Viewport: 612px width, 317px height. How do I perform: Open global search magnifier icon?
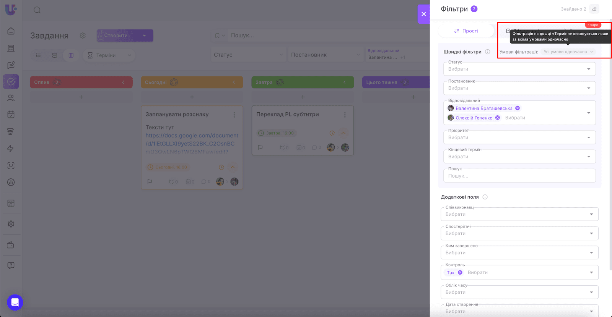pos(37,10)
